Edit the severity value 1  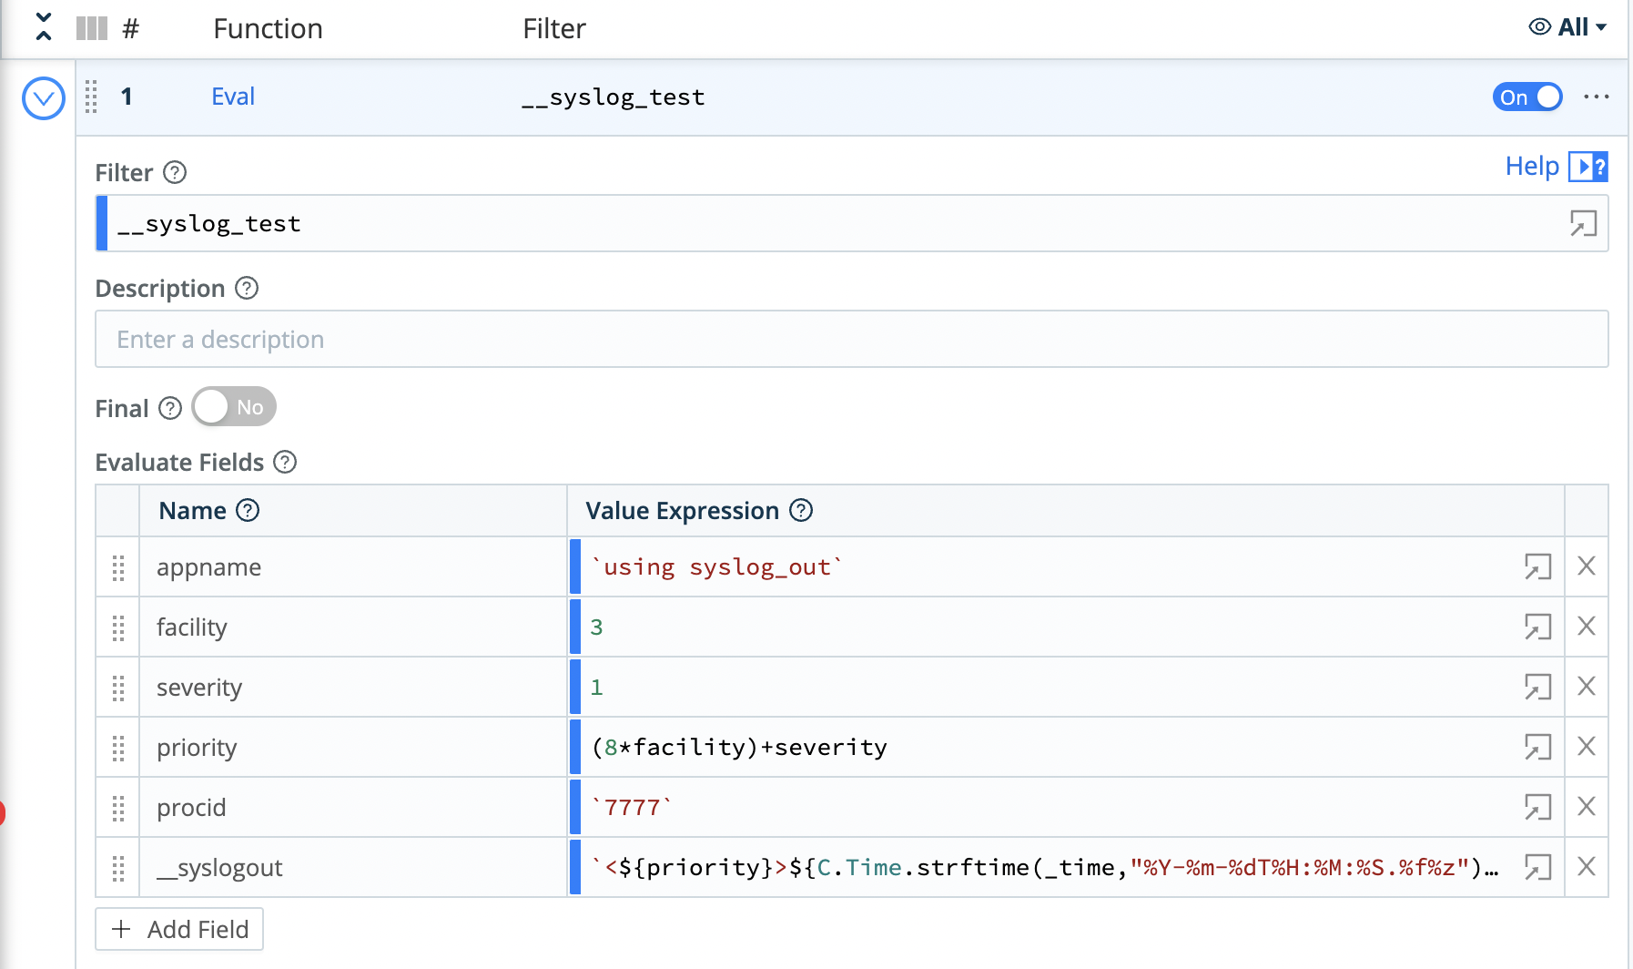[1047, 687]
